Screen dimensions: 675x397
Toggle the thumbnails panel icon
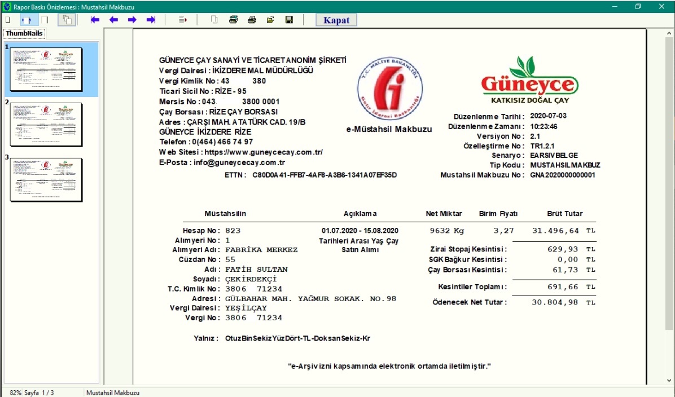click(67, 20)
